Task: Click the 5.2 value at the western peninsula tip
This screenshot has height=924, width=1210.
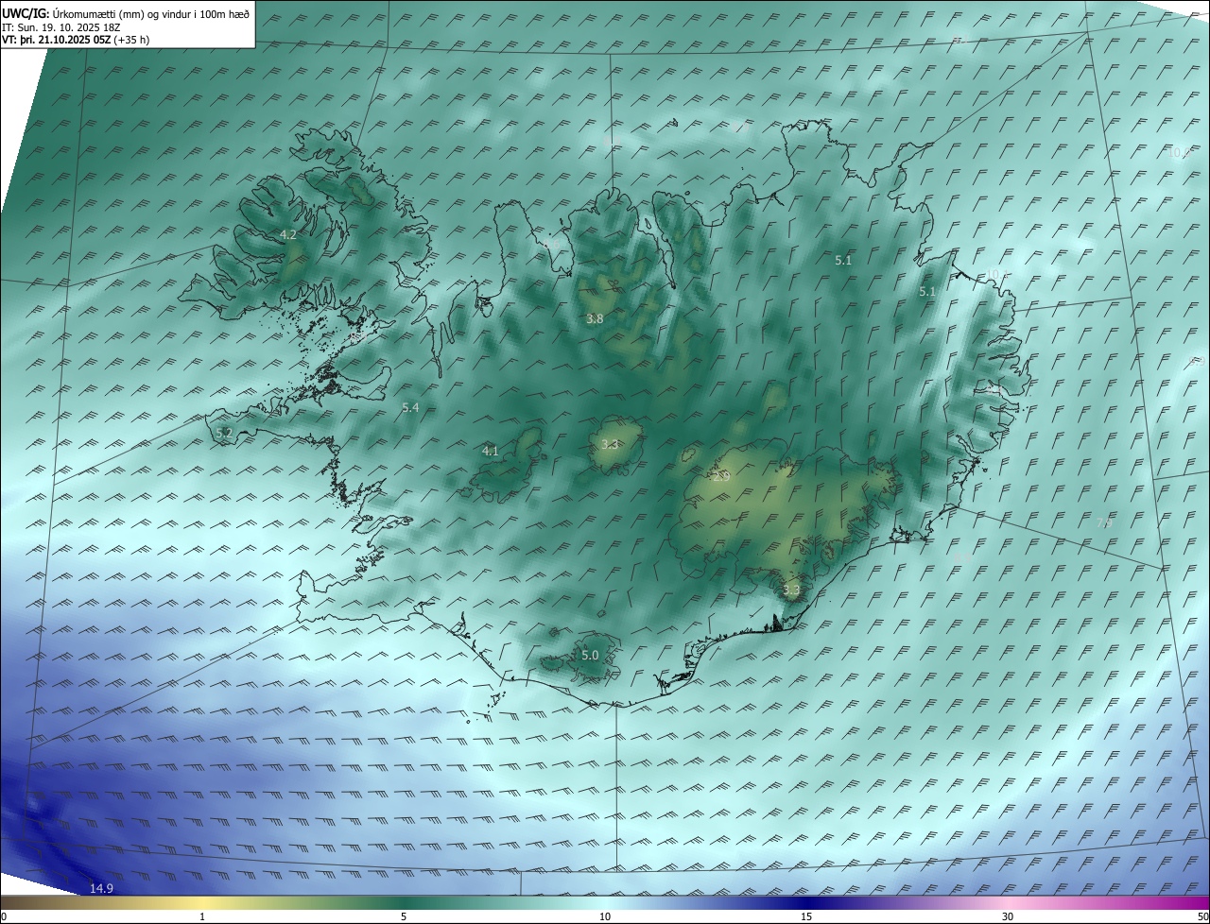Action: click(x=224, y=433)
